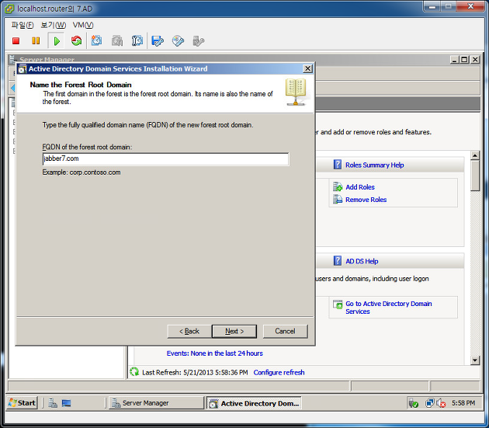The image size is (489, 428).
Task: Click the Server Manager scrollbar down arrow
Action: coord(475,360)
